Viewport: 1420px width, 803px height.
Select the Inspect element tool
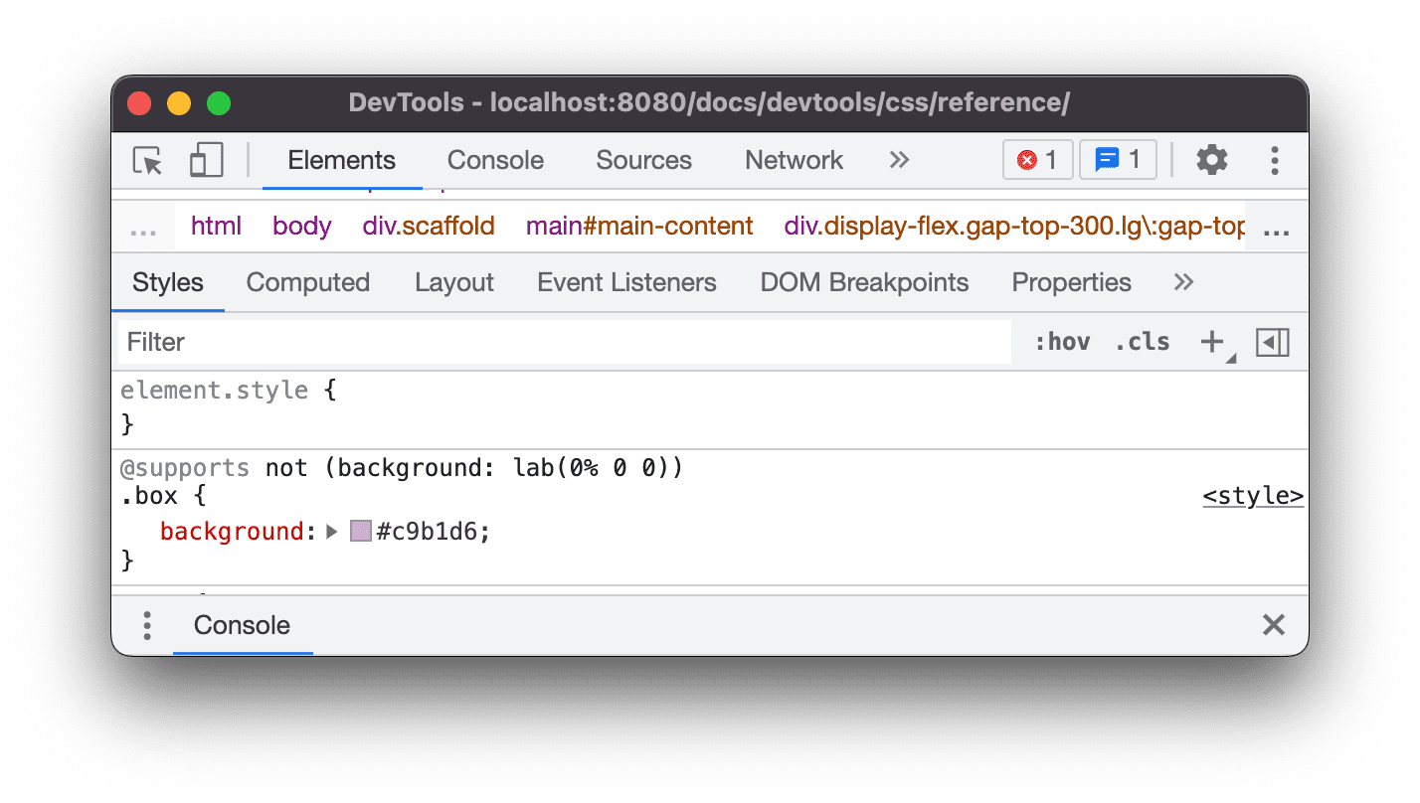(146, 160)
